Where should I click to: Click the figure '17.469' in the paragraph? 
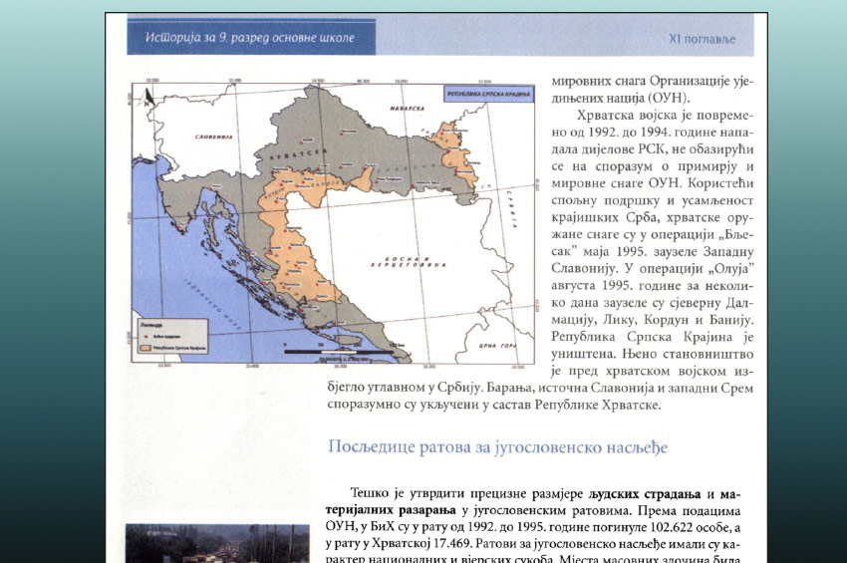tap(452, 543)
